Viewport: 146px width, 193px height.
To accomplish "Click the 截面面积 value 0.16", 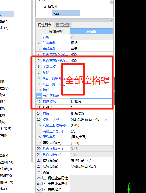I will [91, 149].
